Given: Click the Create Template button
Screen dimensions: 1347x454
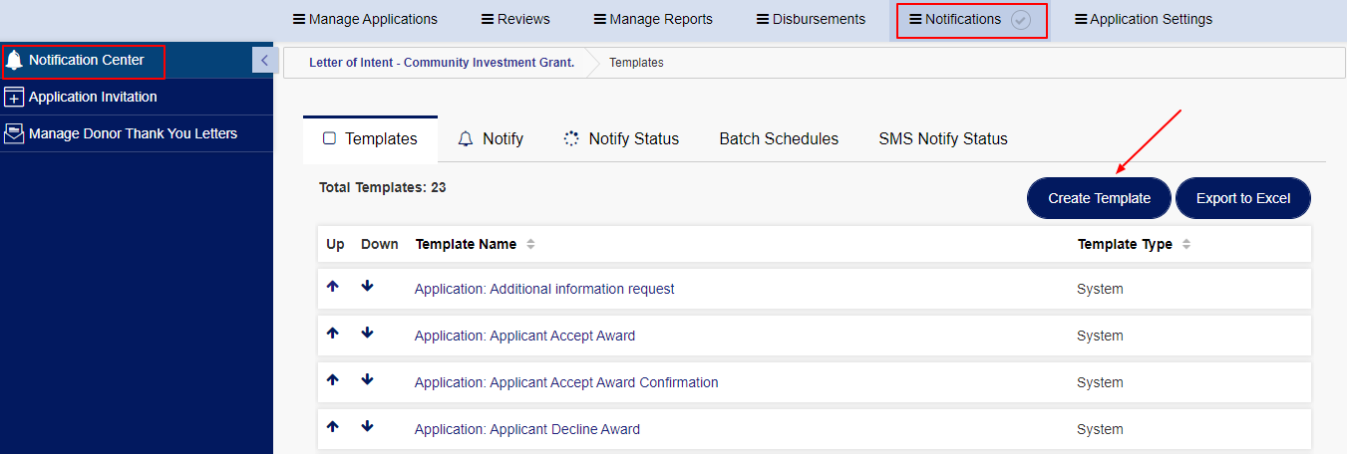Looking at the screenshot, I should [x=1099, y=198].
